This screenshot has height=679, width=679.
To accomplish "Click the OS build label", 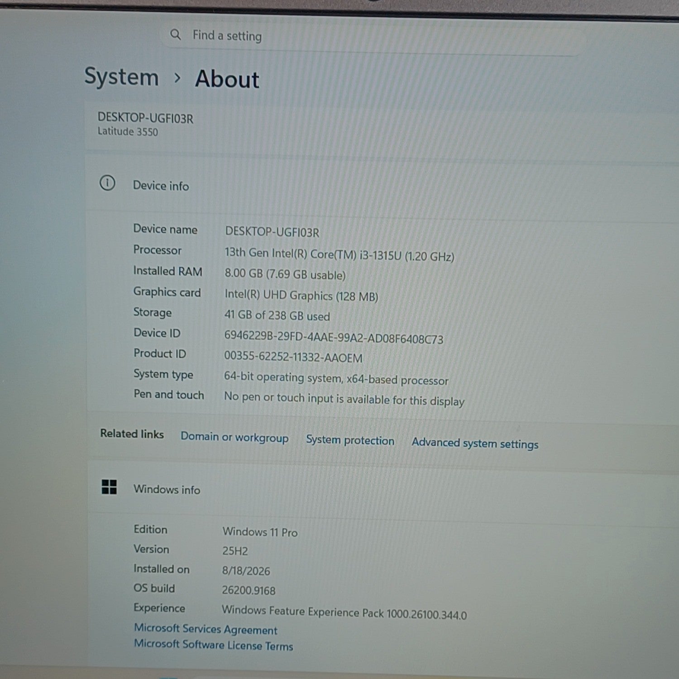I will pyautogui.click(x=154, y=588).
